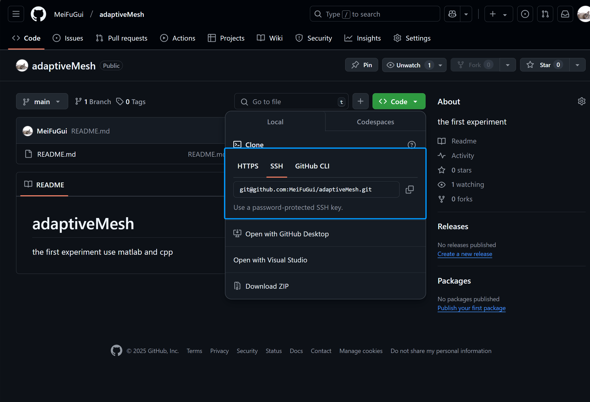Switch to the HTTPS clone tab

pos(248,166)
